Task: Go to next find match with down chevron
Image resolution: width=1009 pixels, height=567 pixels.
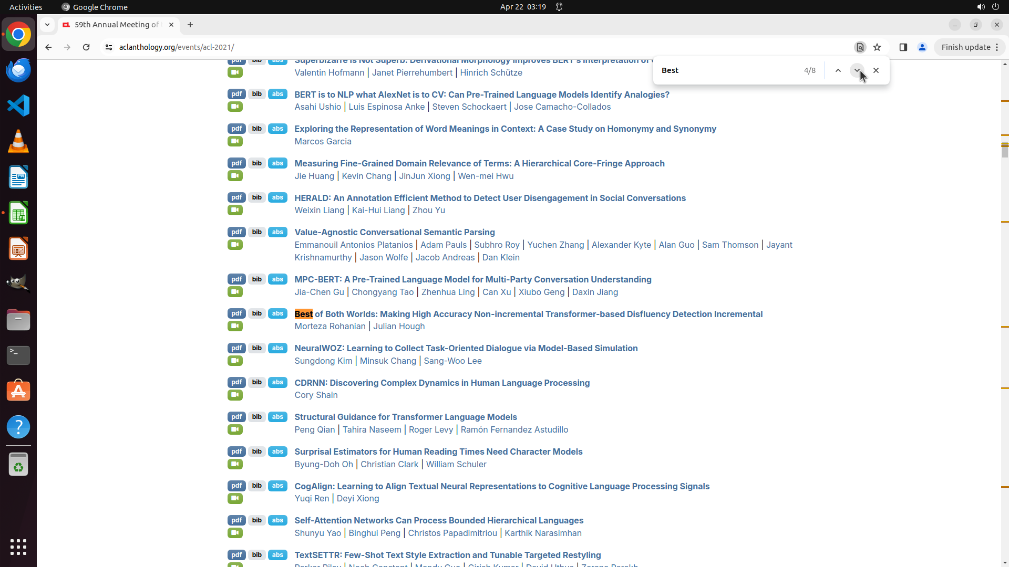Action: 857,70
